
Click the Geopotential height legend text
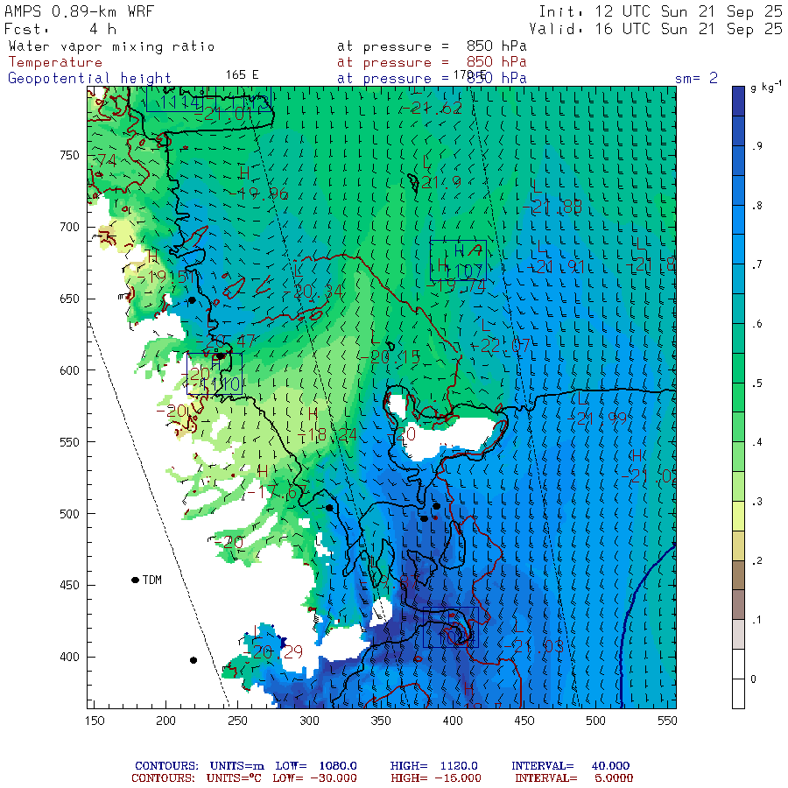point(89,79)
